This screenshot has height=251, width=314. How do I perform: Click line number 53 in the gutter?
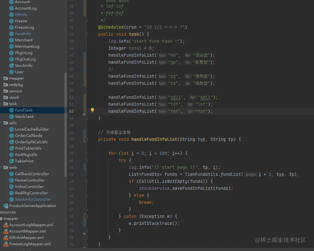pos(71,111)
